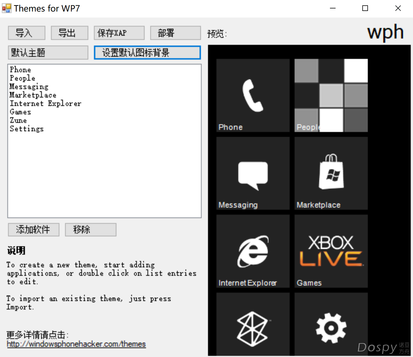The height and width of the screenshot is (357, 413).
Task: Click the Marketplace shopping bag icon
Action: (x=331, y=171)
